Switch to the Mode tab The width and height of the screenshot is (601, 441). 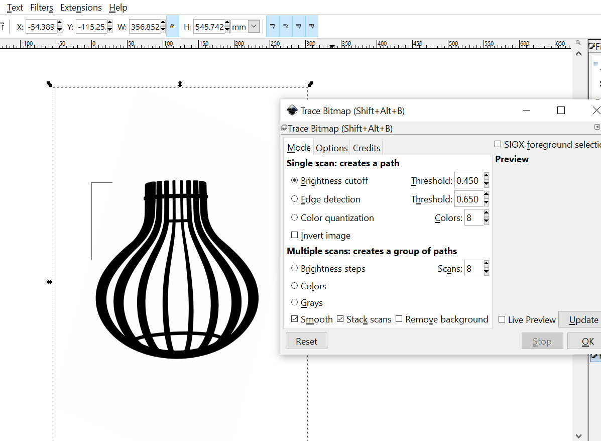point(299,148)
